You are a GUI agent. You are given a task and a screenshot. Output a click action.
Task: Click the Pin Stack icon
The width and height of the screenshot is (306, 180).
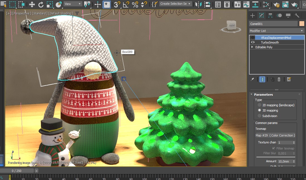click(252, 80)
